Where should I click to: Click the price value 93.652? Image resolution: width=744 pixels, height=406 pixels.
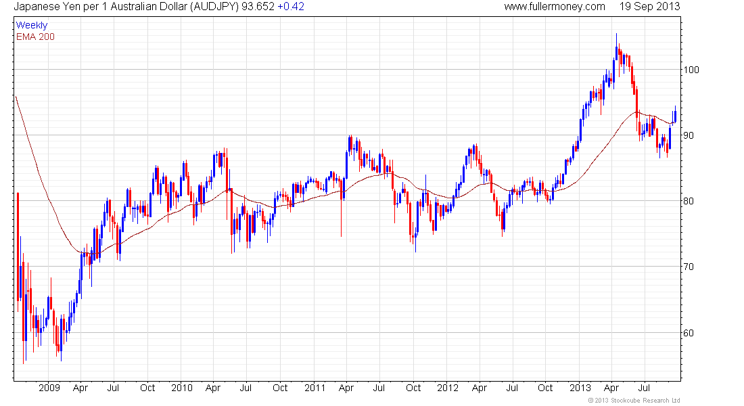(x=258, y=7)
